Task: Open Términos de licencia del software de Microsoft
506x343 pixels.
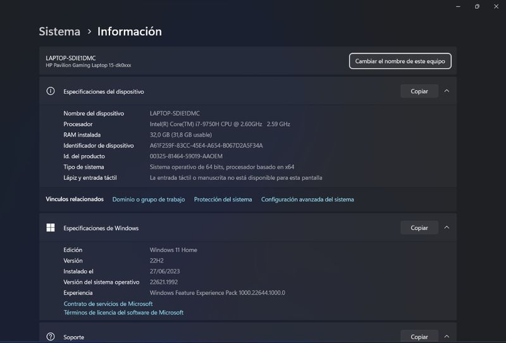Action: [x=123, y=313]
